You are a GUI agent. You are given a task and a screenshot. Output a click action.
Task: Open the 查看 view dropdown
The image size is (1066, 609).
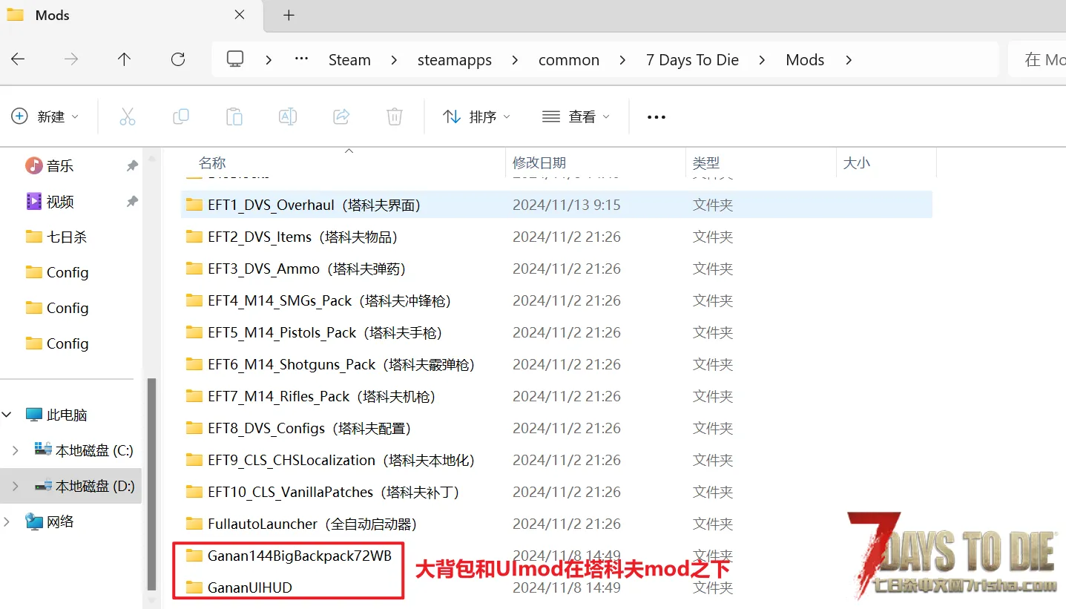coord(576,116)
